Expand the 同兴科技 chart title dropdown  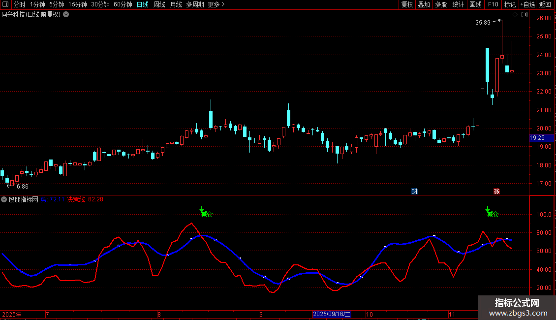point(66,15)
